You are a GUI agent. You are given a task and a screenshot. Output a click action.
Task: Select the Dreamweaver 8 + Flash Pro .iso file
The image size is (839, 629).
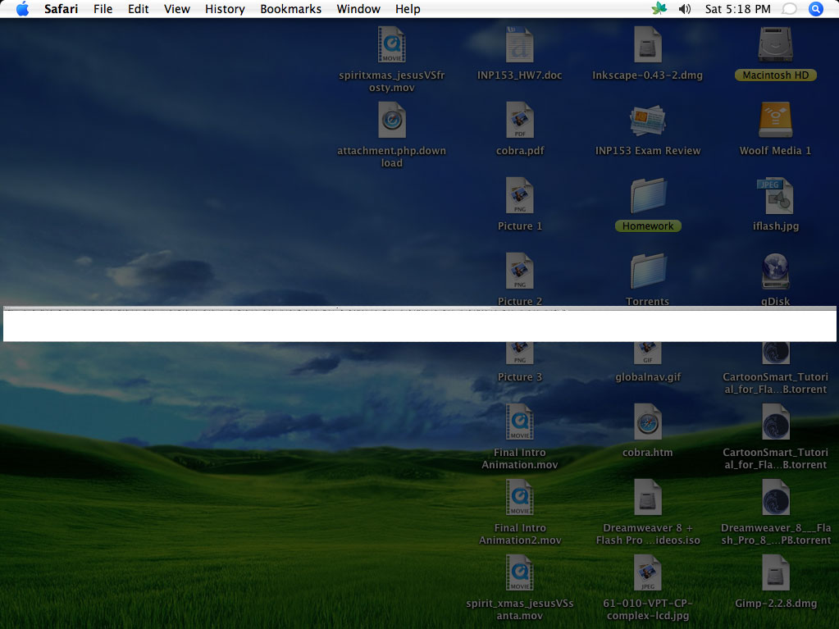647,498
